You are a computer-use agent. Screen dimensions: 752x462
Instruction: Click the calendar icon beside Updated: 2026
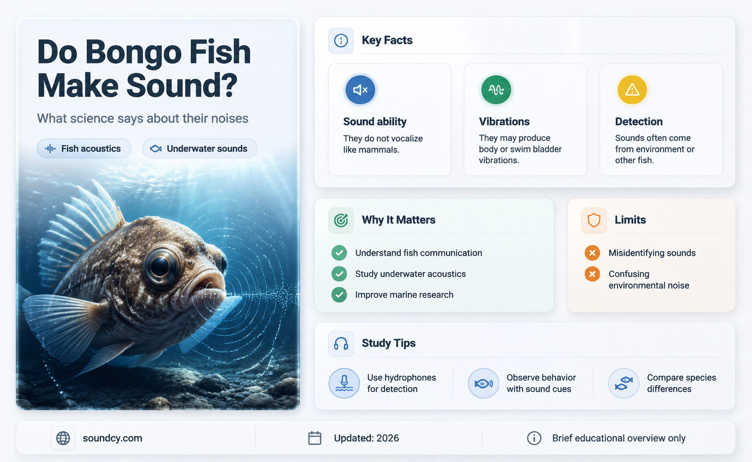pyautogui.click(x=315, y=438)
